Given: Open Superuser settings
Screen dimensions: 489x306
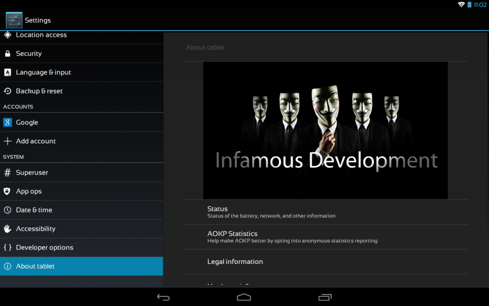Looking at the screenshot, I should (81, 172).
